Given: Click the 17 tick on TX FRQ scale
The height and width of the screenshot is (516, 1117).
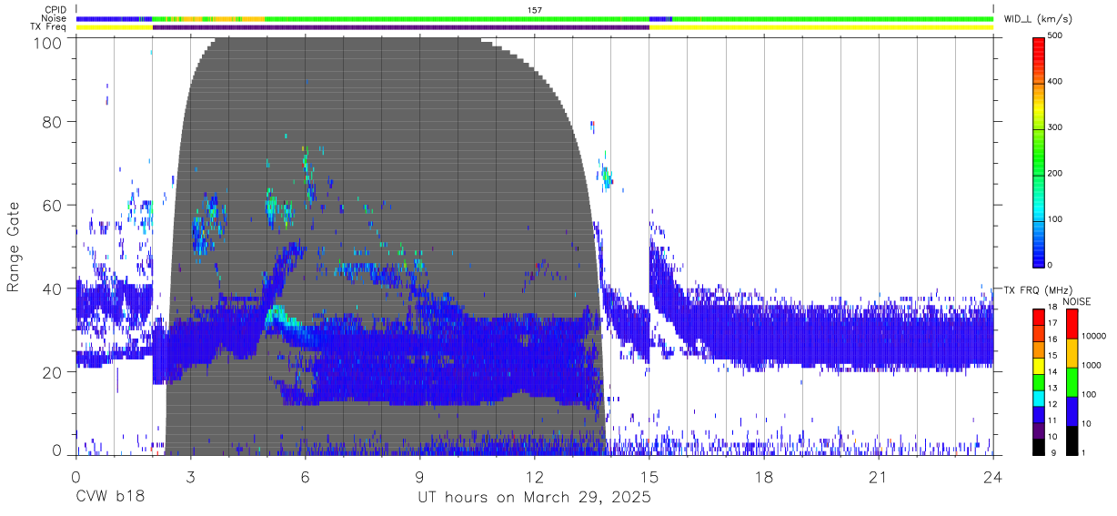Looking at the screenshot, I should pyautogui.click(x=1052, y=323).
